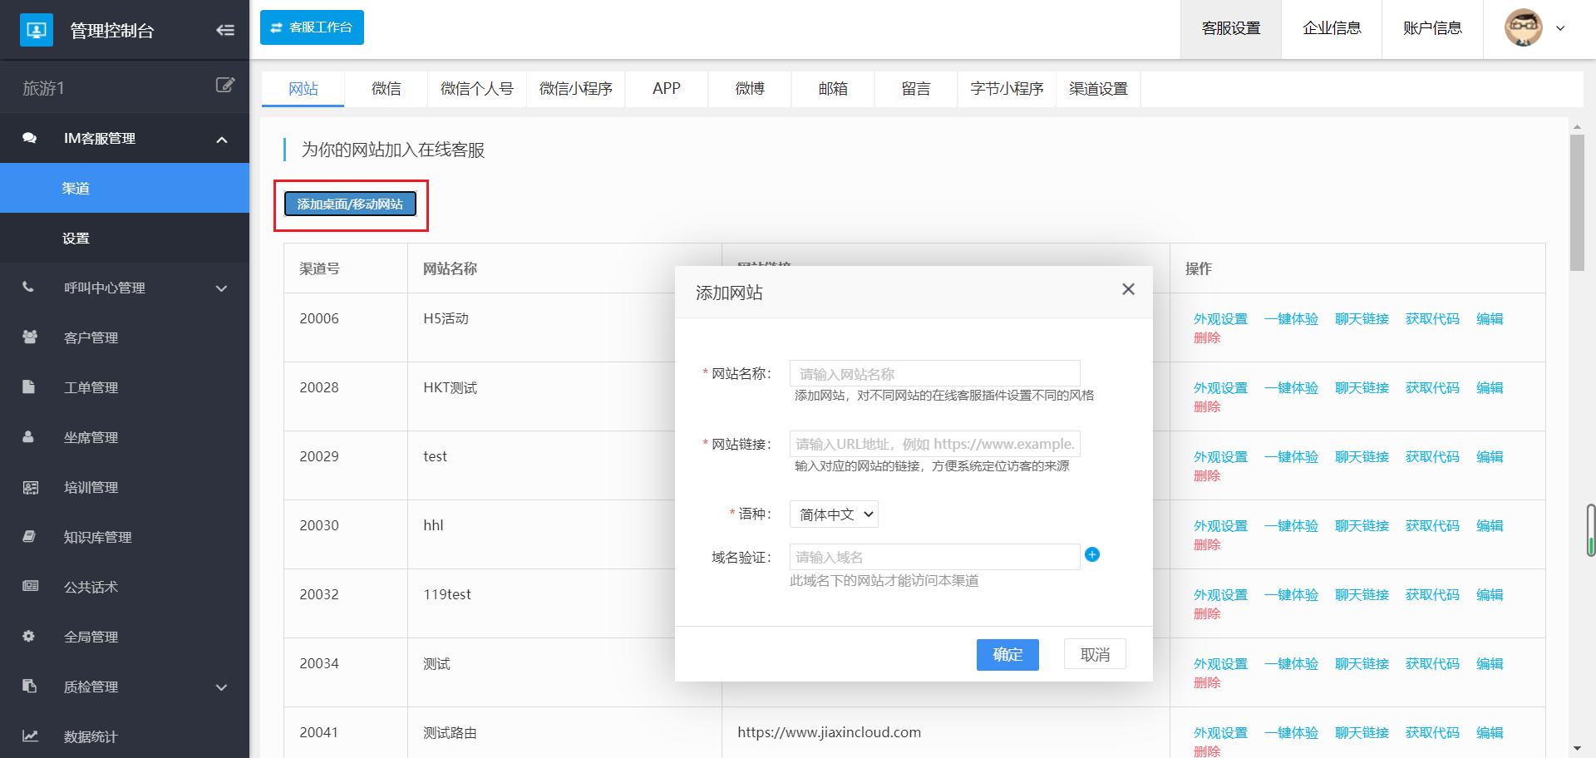Switch to the 微信小程序 tab
This screenshot has height=758, width=1596.
point(575,89)
